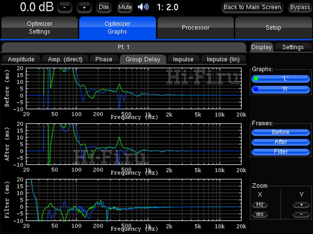The image size is (313, 234).
Task: Decrease volume with the minus button
Action: point(65,7)
